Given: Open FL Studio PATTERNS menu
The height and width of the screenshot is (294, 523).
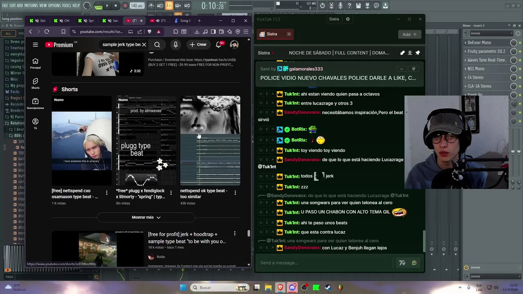Looking at the screenshot, I should point(31,5).
